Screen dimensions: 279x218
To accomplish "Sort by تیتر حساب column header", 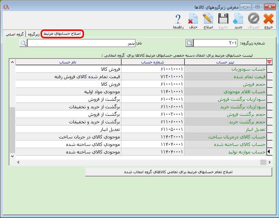I will click(x=225, y=62).
